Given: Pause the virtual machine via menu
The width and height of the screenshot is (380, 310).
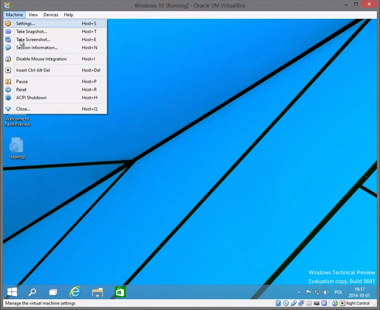Looking at the screenshot, I should [55, 82].
